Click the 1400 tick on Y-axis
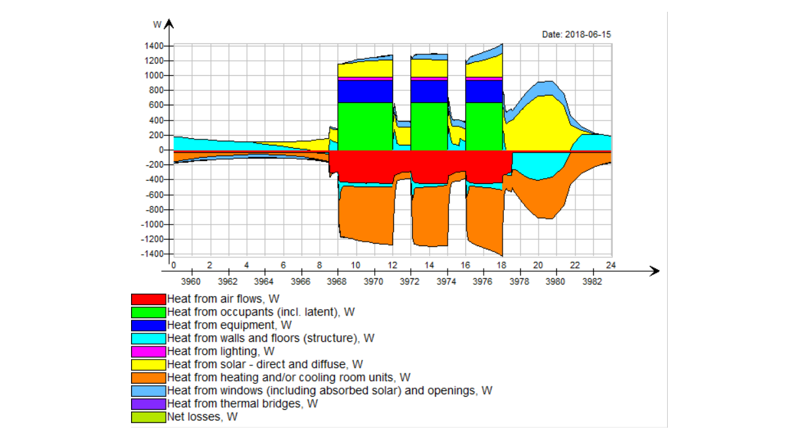787x442 pixels. pos(154,46)
